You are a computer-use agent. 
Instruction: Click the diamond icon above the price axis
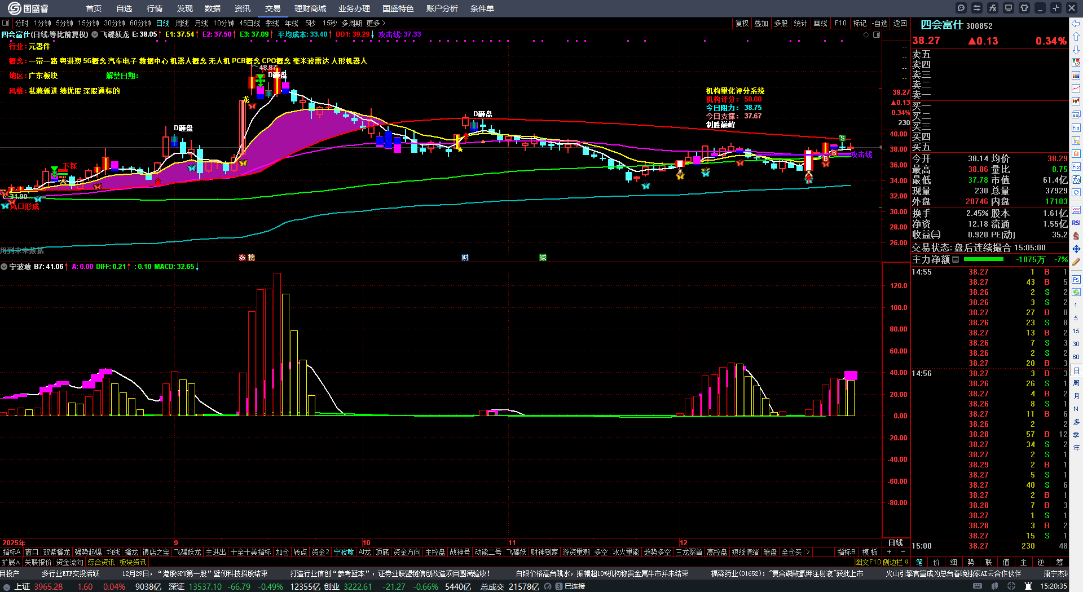pos(866,34)
